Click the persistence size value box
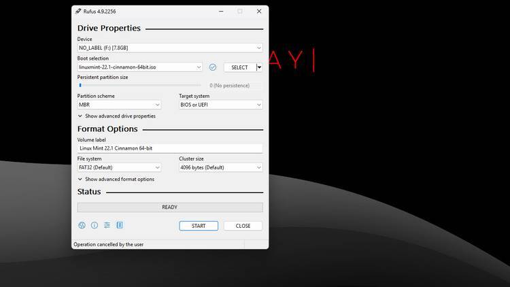510x287 pixels. (234, 86)
